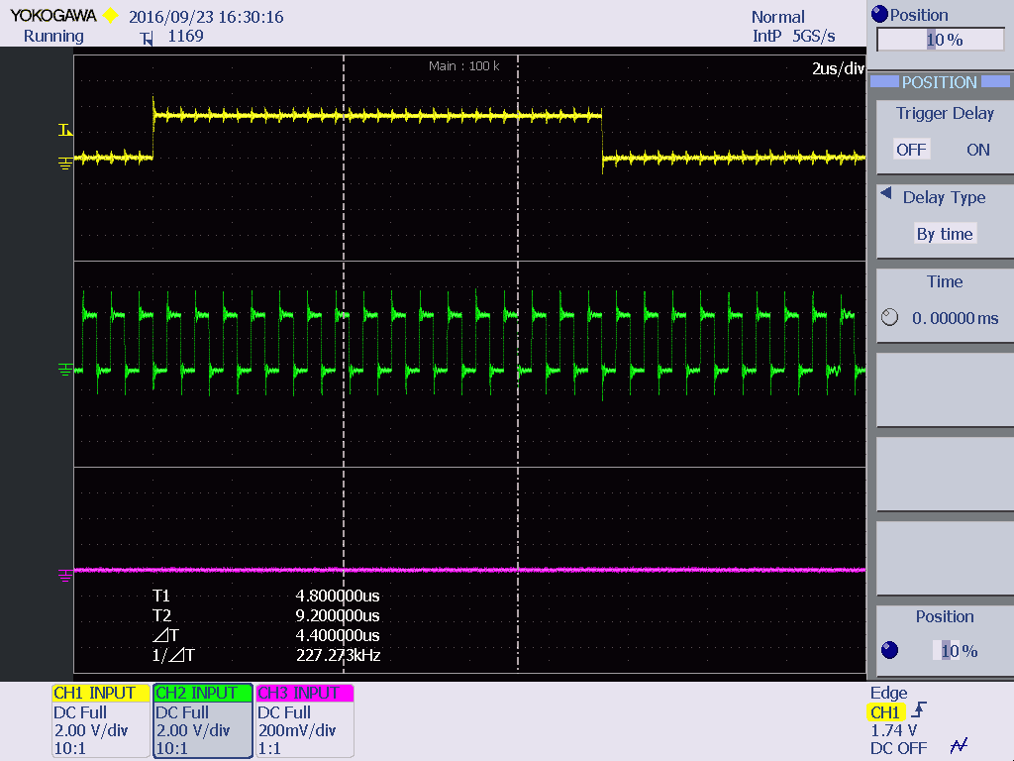
Task: Click the yellow trigger level marker
Action: coord(64,130)
